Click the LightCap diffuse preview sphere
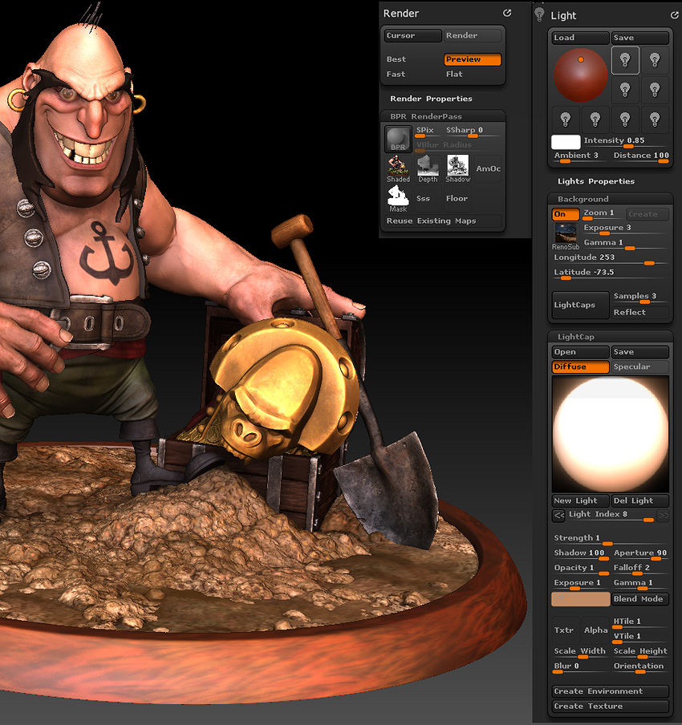The width and height of the screenshot is (682, 725). click(x=611, y=434)
